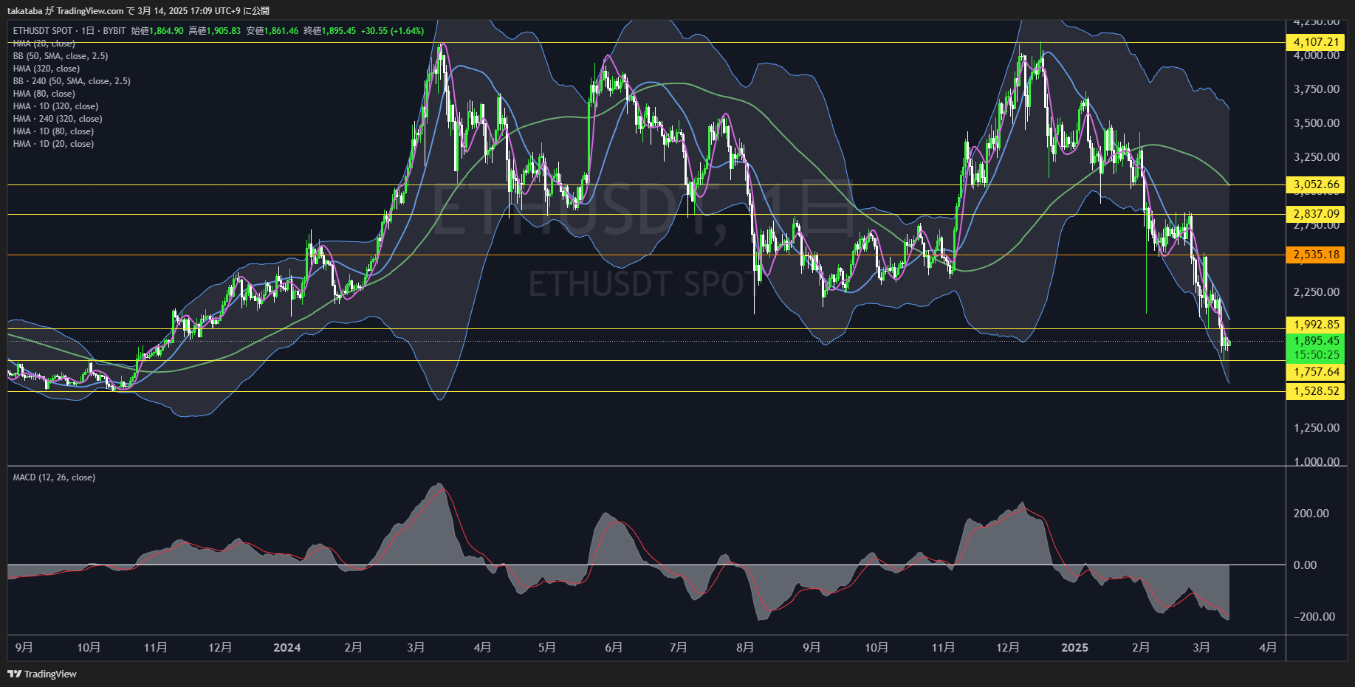Screen dimensions: 1355x687
Task: Click the HMA (20, close) indicator label
Action: (x=44, y=44)
